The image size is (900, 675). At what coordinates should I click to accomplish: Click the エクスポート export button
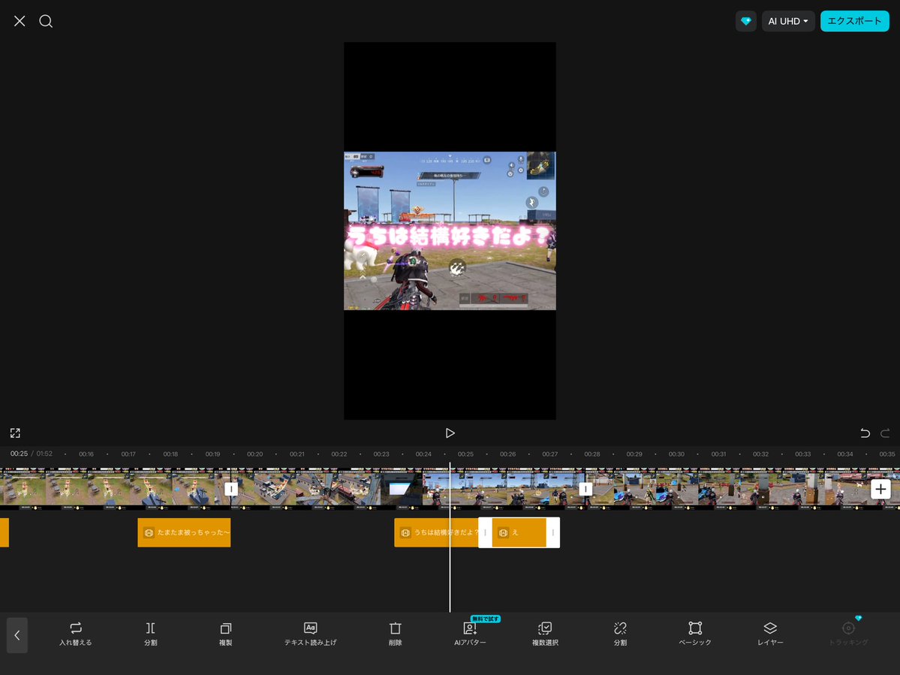(x=854, y=21)
